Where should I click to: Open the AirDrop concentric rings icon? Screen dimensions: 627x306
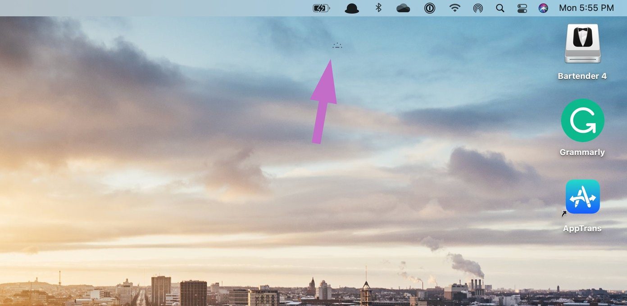pyautogui.click(x=478, y=8)
